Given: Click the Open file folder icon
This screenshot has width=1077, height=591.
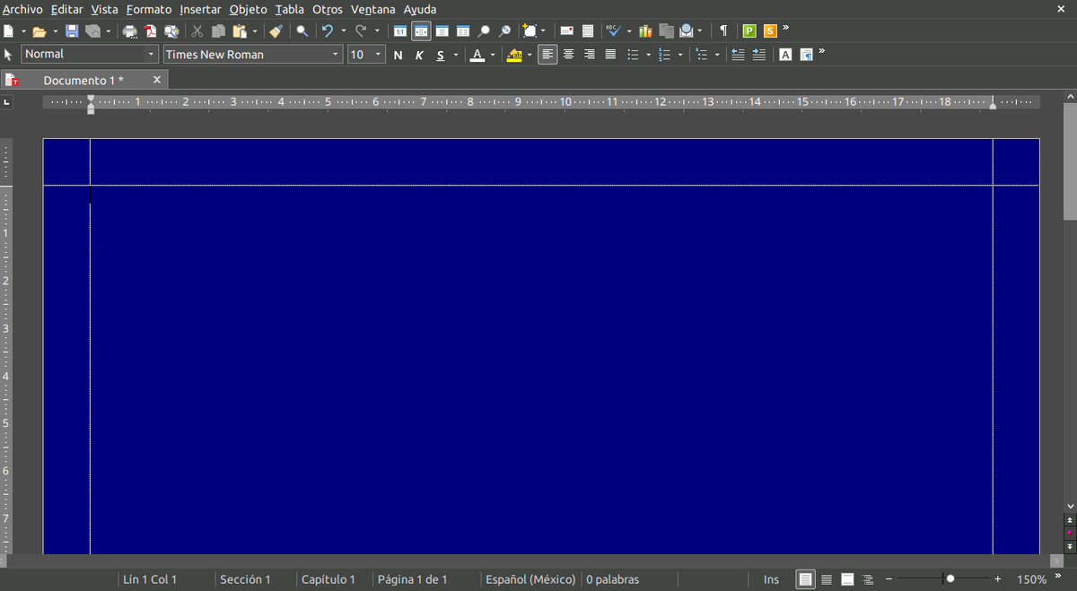Looking at the screenshot, I should [39, 31].
